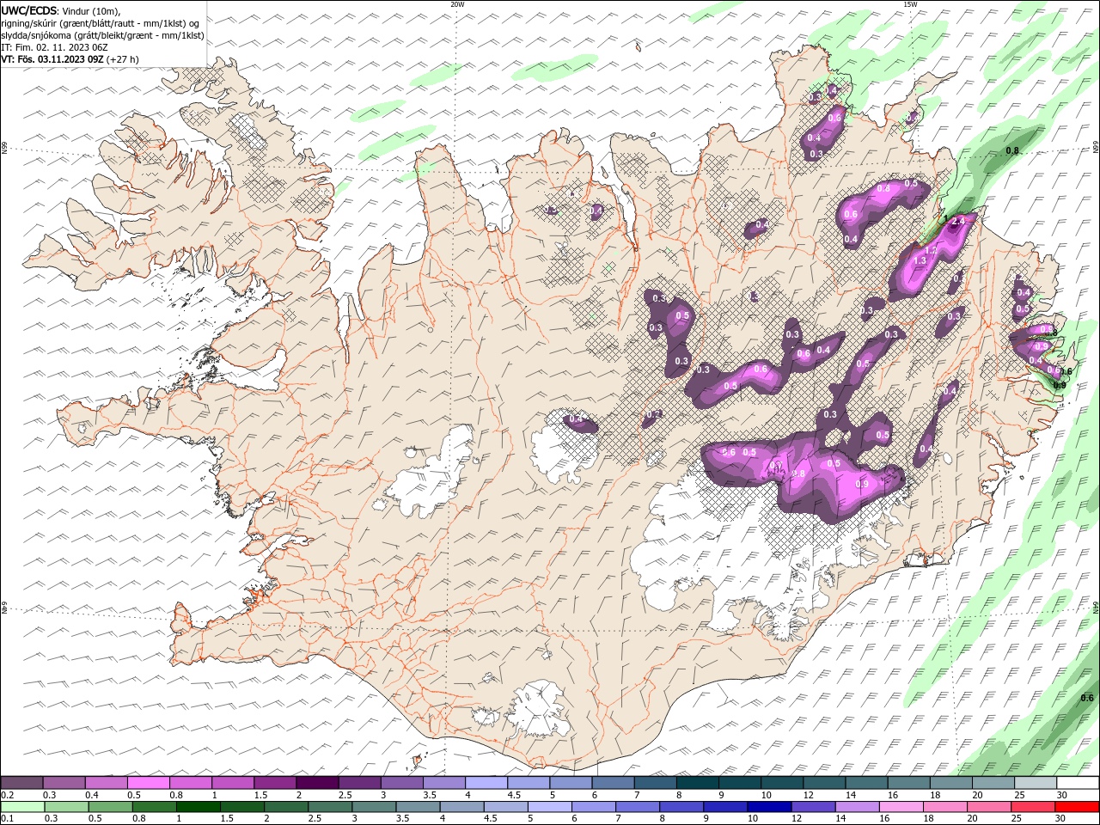
Task: Click the rain legend pink swatch at 16
Action: [901, 807]
